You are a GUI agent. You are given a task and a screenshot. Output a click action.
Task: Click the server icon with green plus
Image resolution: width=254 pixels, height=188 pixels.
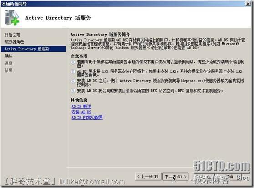(12, 17)
